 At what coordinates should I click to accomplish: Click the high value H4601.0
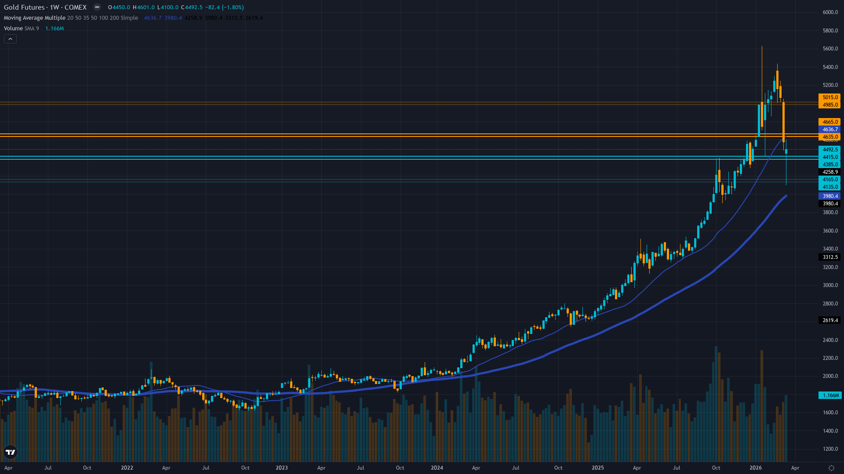[144, 7]
